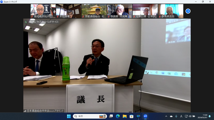Restore down the Zoom meeting window
The image size is (214, 120).
(203, 2)
